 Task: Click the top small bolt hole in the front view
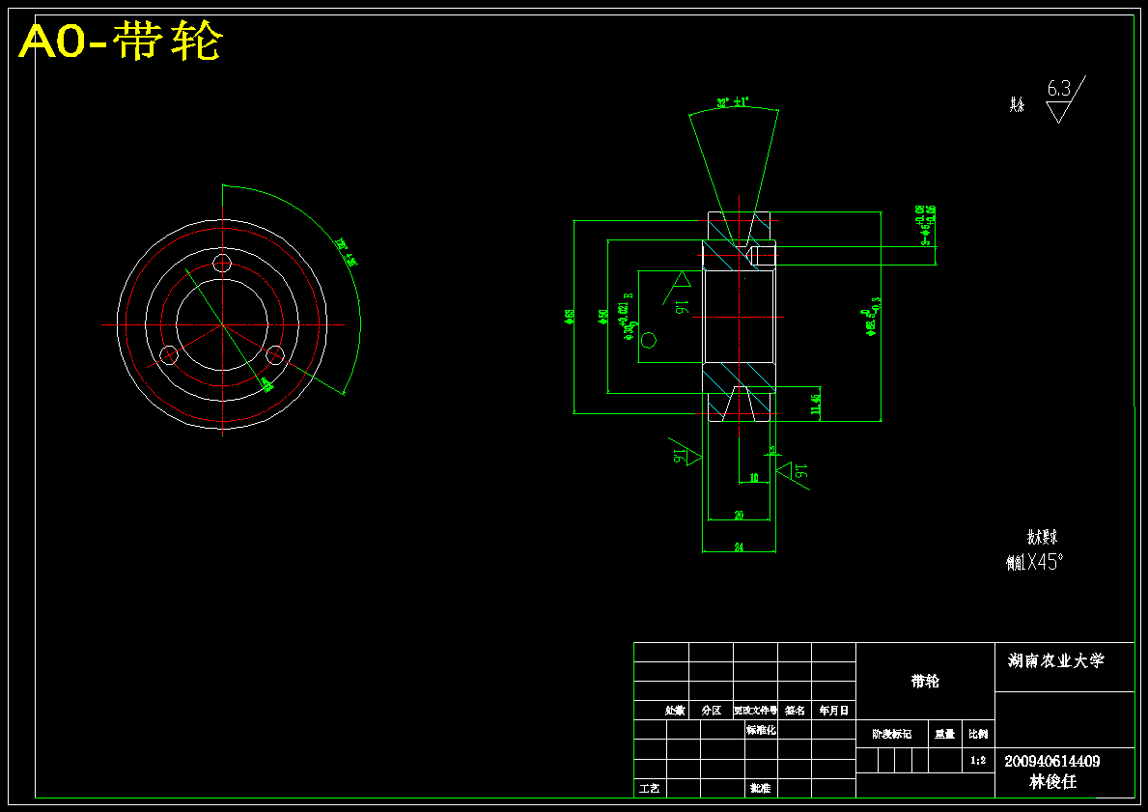(x=222, y=264)
